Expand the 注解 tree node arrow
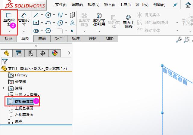Viewport: 193px width, 135px height. point(3,88)
